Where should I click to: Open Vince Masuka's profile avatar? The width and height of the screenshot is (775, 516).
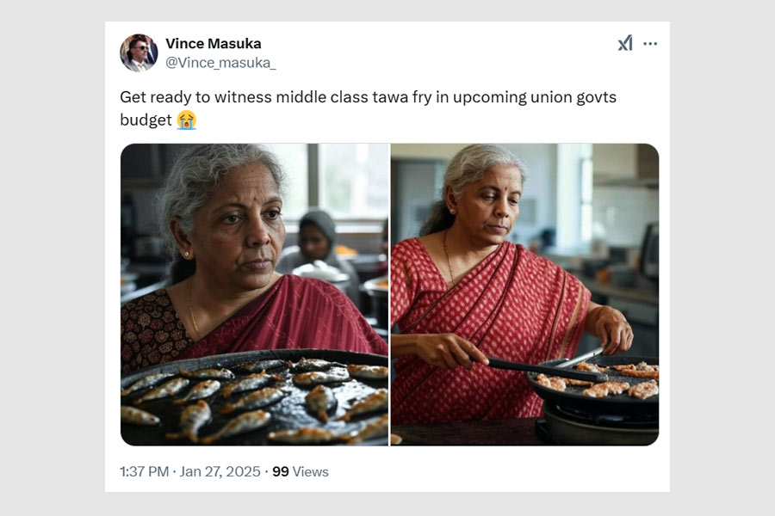coord(139,52)
